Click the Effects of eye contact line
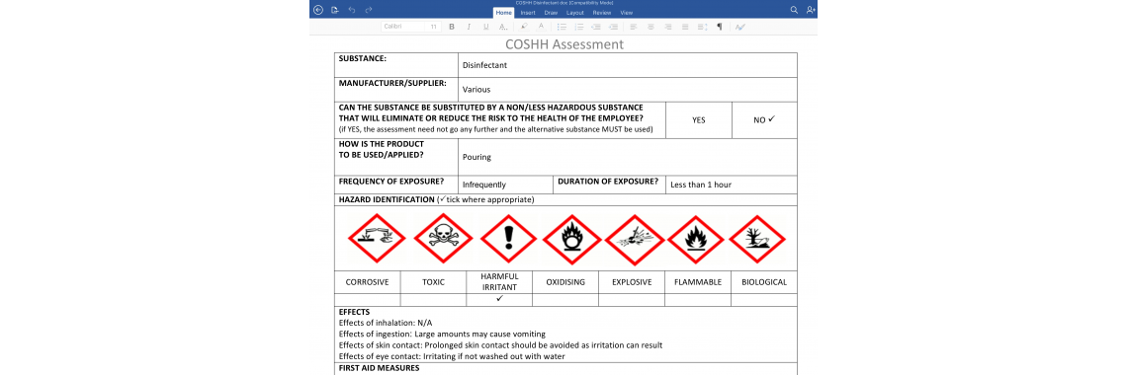Image resolution: width=1127 pixels, height=375 pixels. click(x=452, y=356)
